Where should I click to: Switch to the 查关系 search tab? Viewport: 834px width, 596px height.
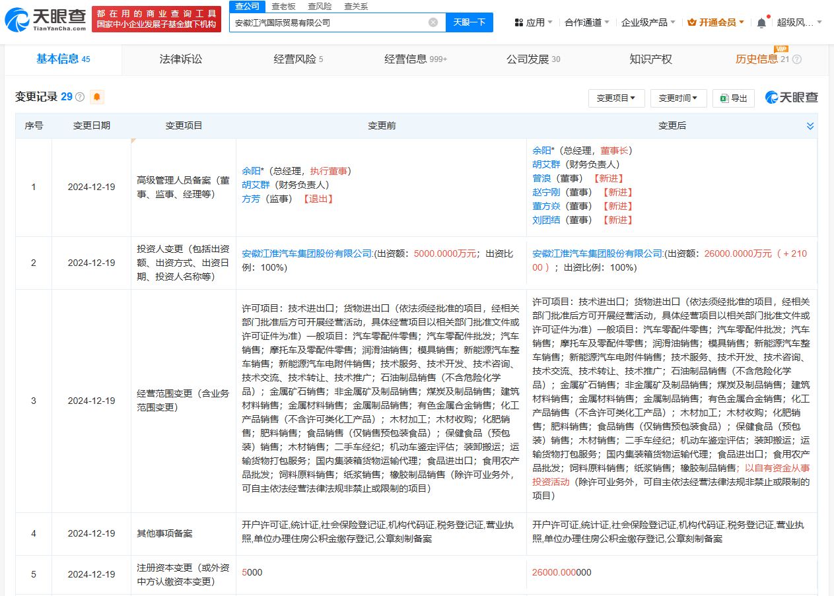pos(356,6)
